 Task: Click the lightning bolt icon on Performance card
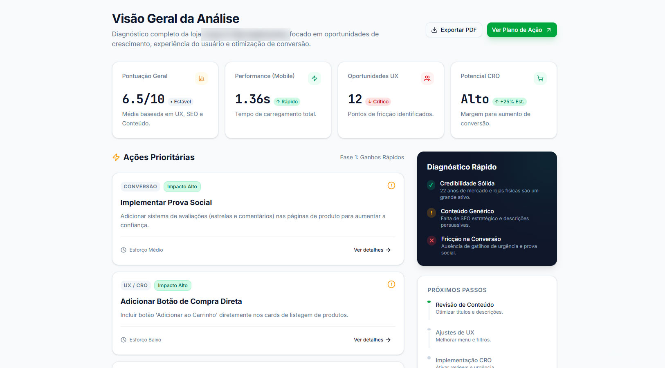315,78
